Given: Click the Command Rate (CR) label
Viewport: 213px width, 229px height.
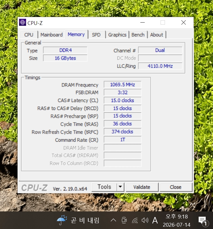Looking at the screenshot, I should coord(76,140).
